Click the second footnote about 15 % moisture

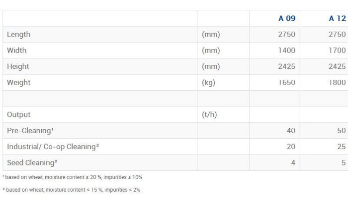pyautogui.click(x=72, y=190)
